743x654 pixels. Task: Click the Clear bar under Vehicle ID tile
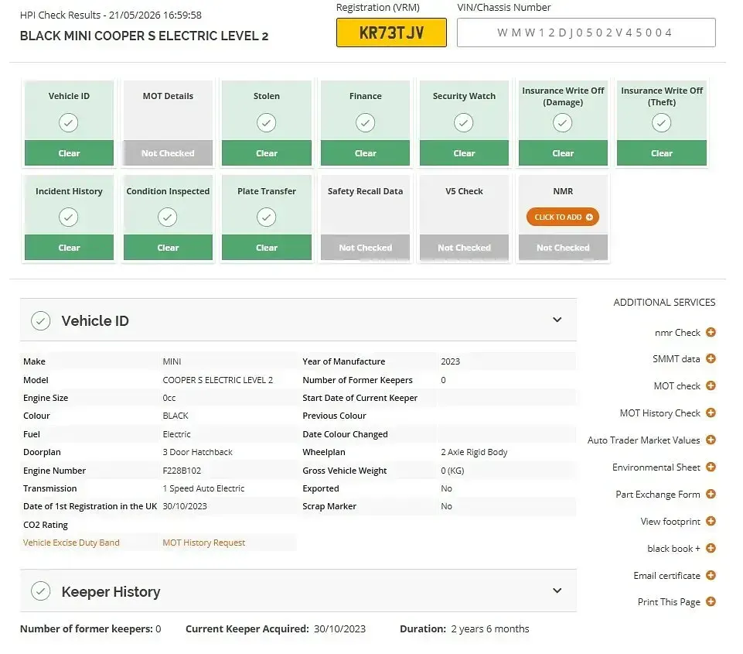69,153
